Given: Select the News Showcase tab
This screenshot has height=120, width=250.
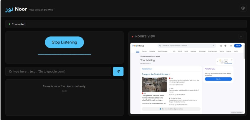Looking at the screenshot, I should click(163, 51).
